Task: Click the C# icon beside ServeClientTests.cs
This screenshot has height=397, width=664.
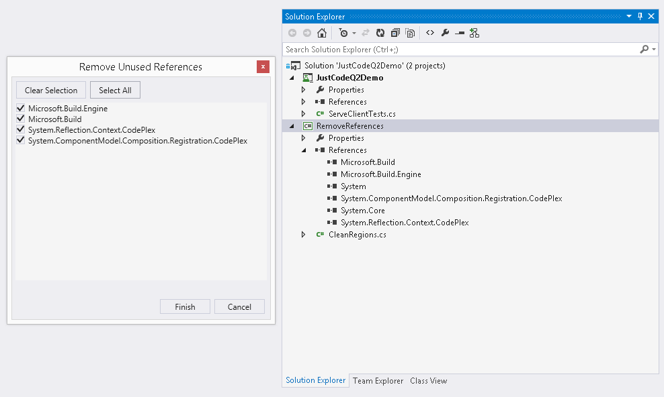Action: (320, 113)
